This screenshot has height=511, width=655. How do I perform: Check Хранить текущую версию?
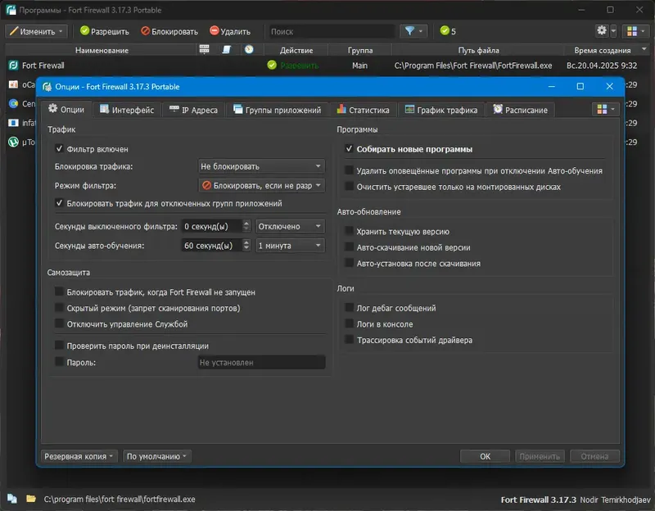click(349, 231)
